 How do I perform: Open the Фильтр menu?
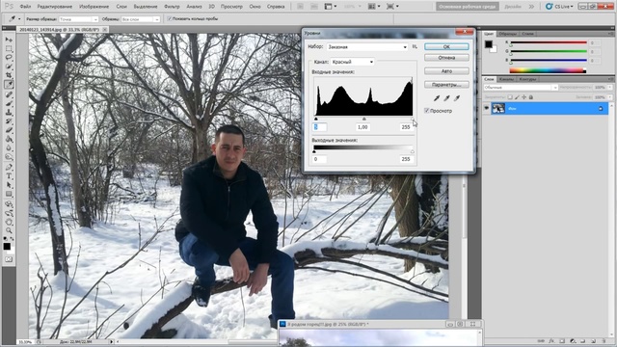coord(172,7)
